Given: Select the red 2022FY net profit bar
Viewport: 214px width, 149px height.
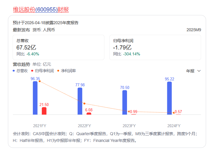Looking at the screenshot, I should pos(89,113).
